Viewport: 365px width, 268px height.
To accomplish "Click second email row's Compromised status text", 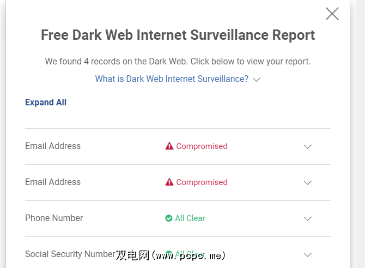I will [x=202, y=182].
